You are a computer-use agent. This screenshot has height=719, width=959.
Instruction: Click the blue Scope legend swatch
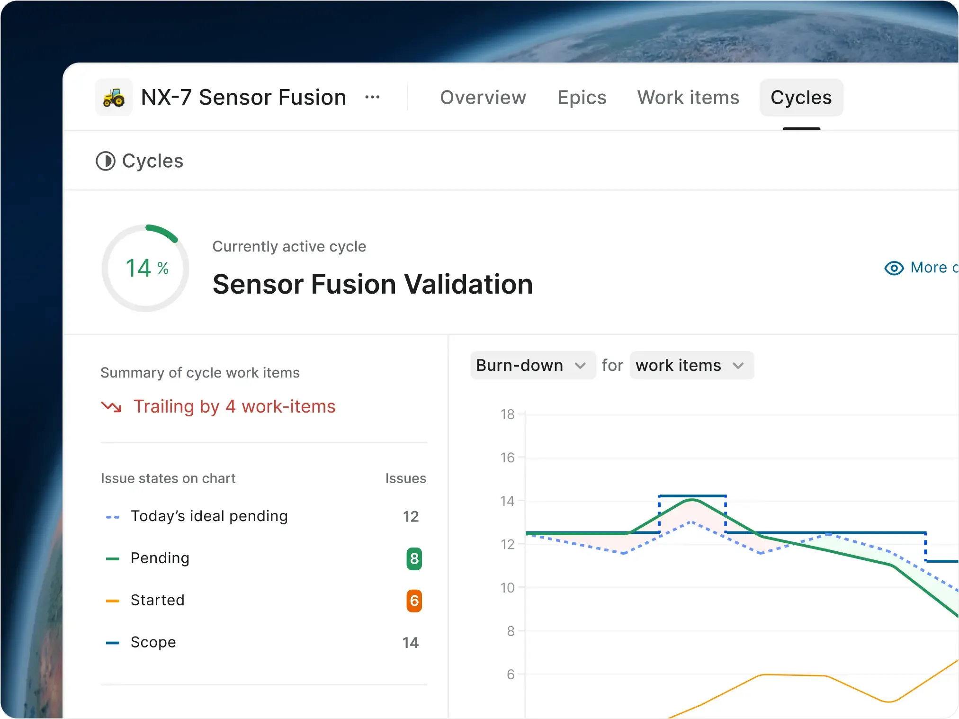(x=113, y=643)
